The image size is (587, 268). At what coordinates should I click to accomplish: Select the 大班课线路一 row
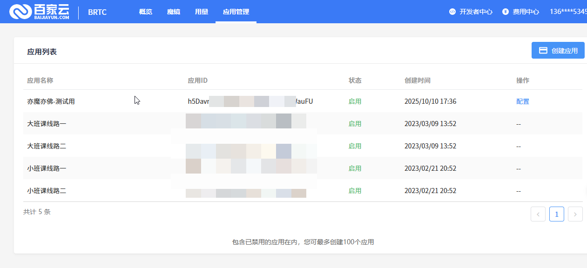pyautogui.click(x=47, y=124)
